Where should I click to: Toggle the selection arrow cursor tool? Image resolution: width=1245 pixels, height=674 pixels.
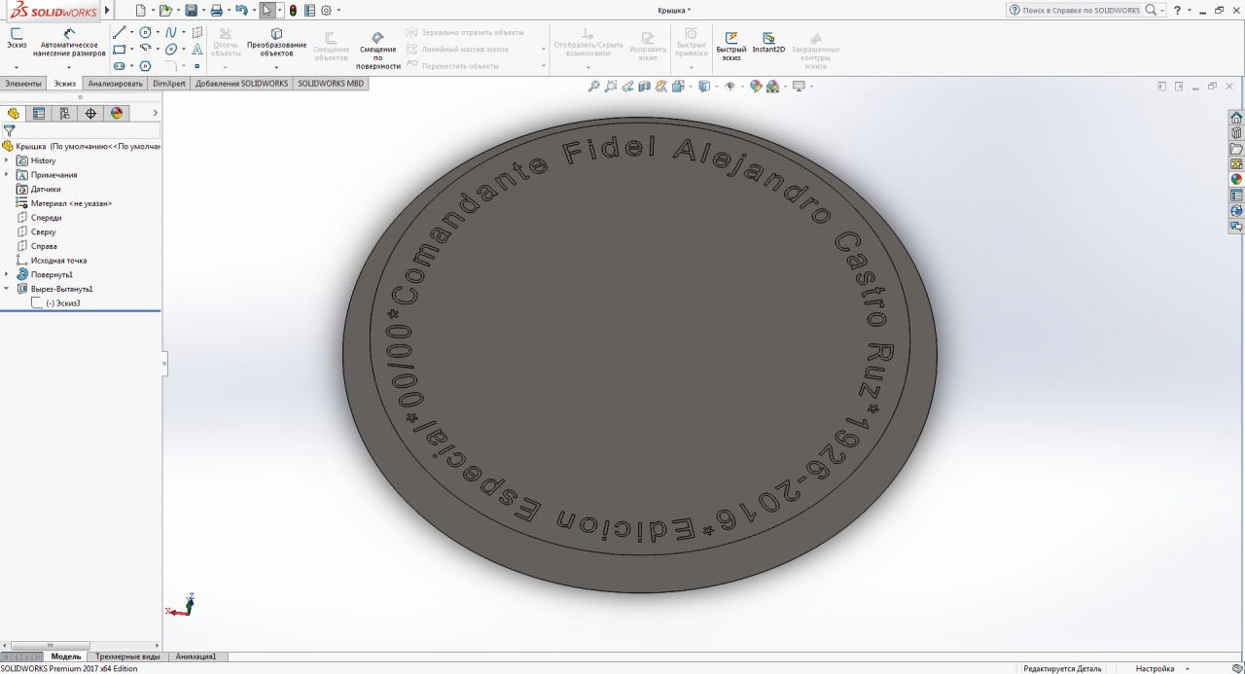coord(267,11)
